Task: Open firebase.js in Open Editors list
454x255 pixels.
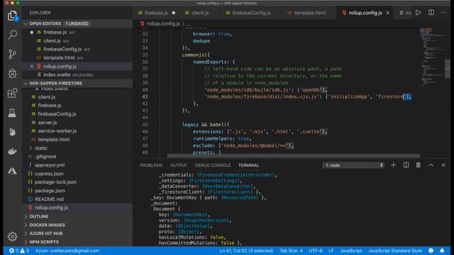Action: 55,33
